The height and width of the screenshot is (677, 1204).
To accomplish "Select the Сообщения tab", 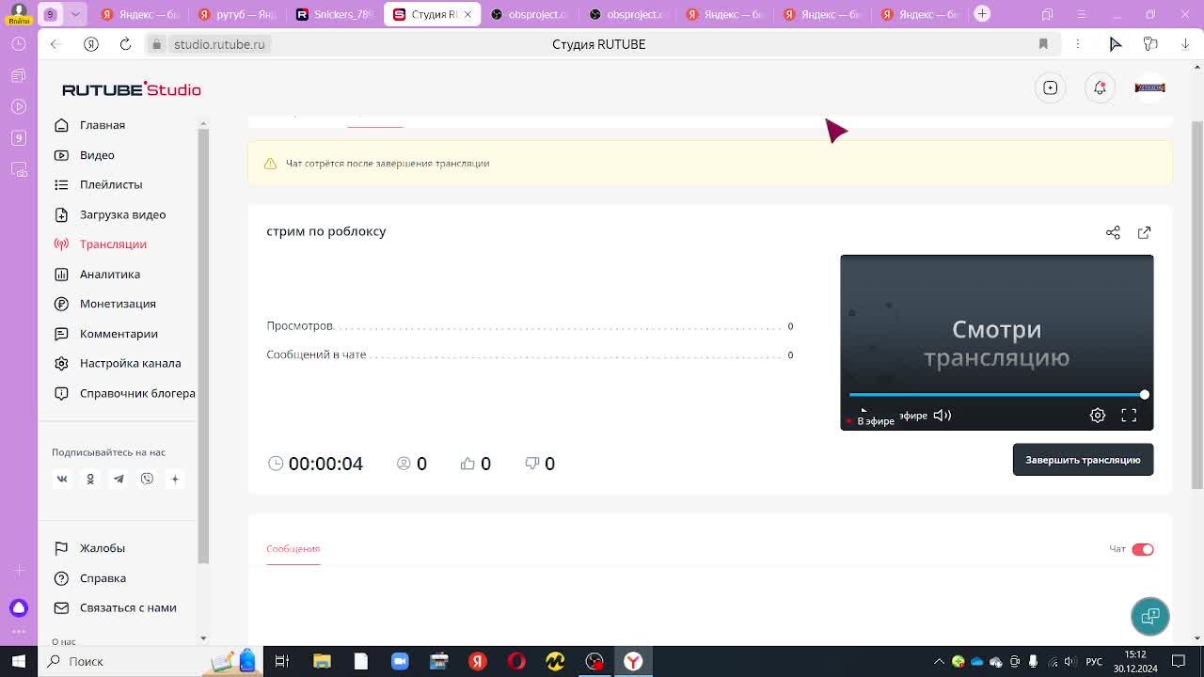I will pyautogui.click(x=293, y=549).
